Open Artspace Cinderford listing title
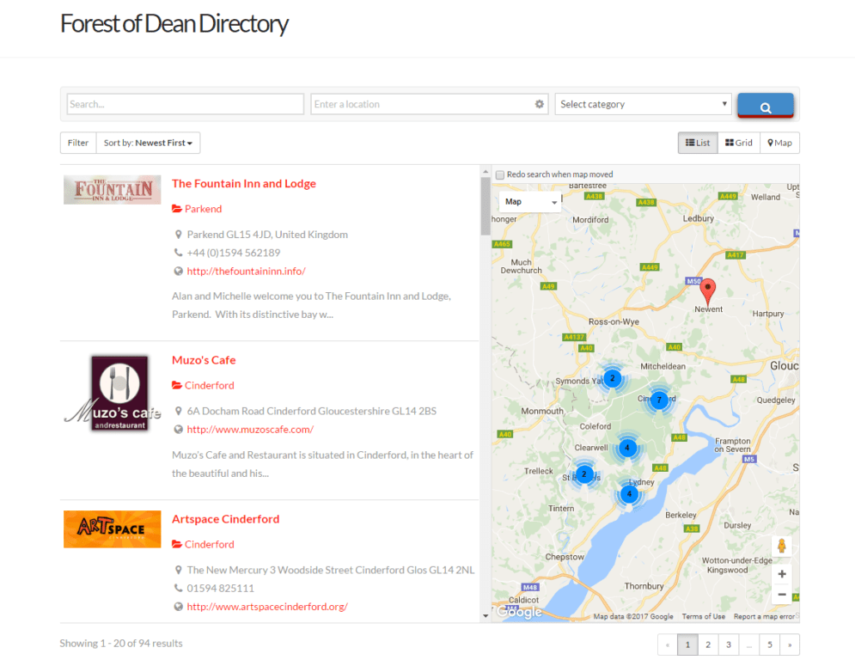The height and width of the screenshot is (660, 855). (x=226, y=519)
